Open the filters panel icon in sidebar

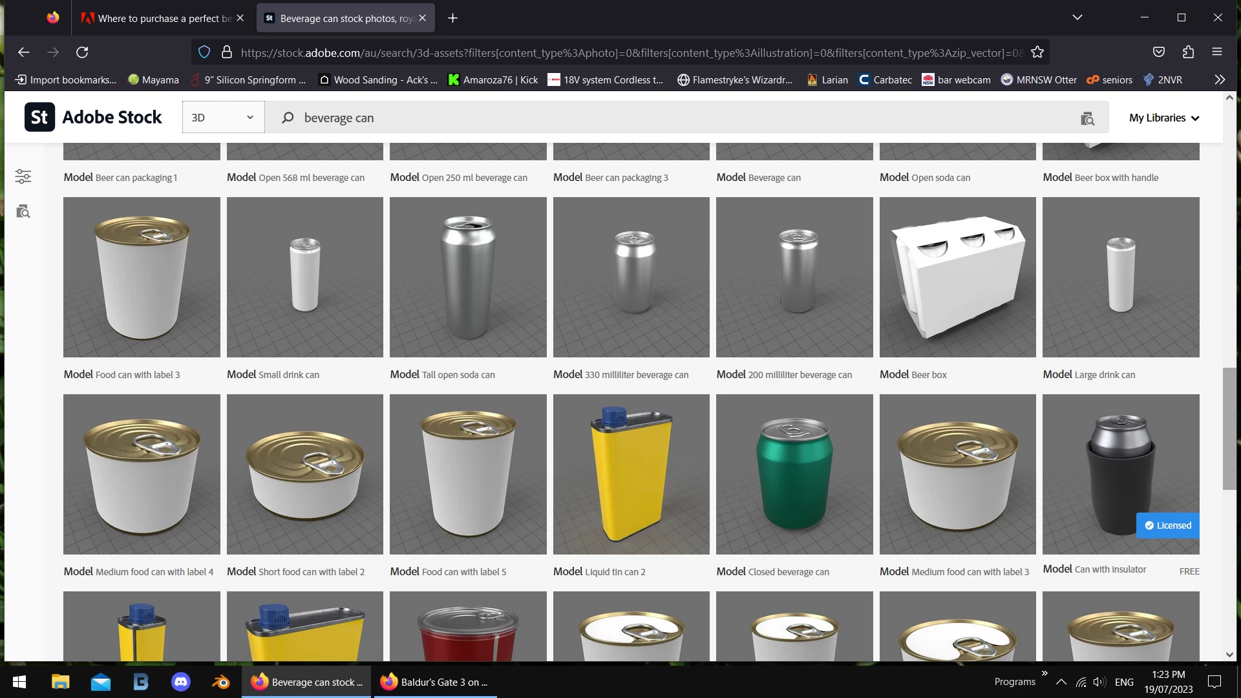click(x=23, y=176)
